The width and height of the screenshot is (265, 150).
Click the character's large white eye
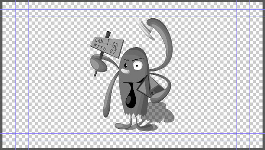(138, 65)
